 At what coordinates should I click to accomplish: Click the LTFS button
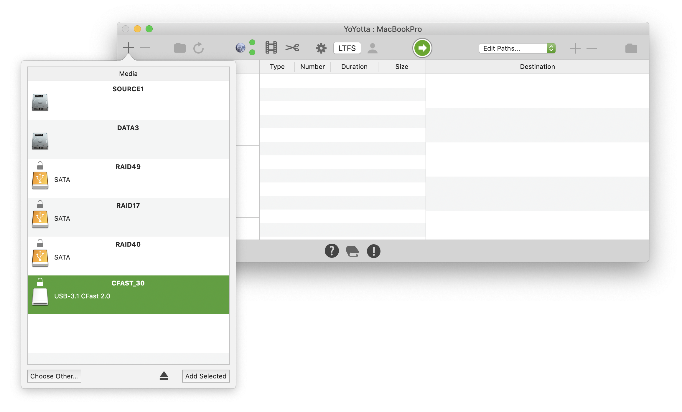click(347, 48)
